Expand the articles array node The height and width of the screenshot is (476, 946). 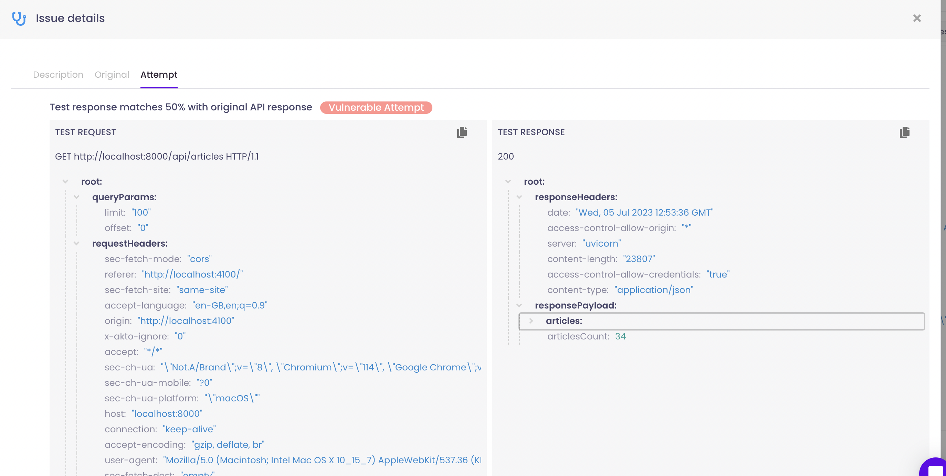click(x=530, y=321)
